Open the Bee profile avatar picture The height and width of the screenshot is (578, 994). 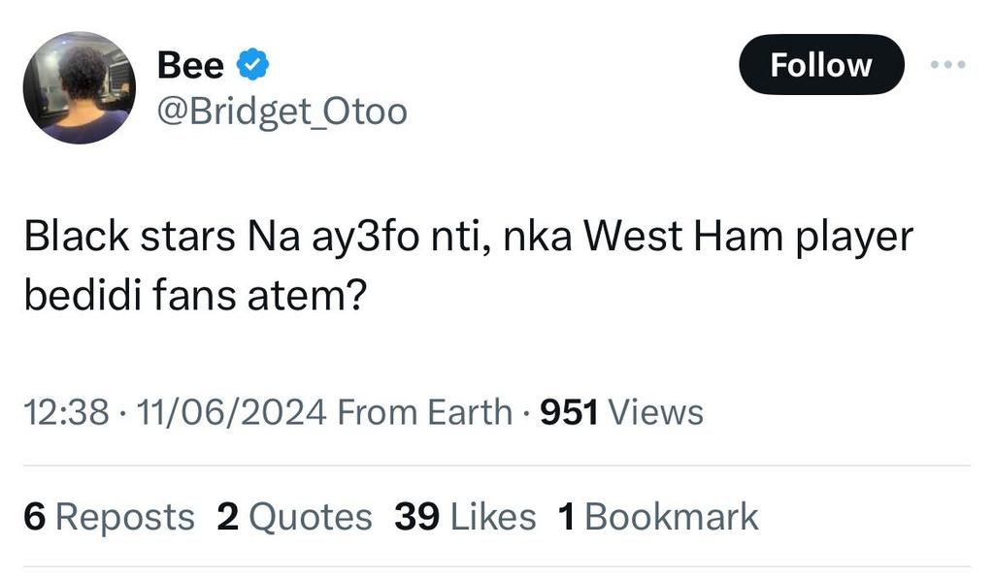tap(79, 87)
